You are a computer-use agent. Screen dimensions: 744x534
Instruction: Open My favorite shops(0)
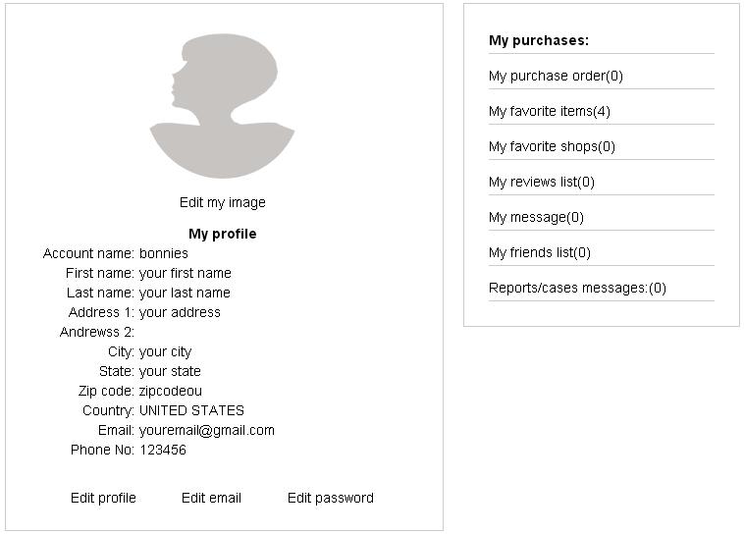point(552,146)
